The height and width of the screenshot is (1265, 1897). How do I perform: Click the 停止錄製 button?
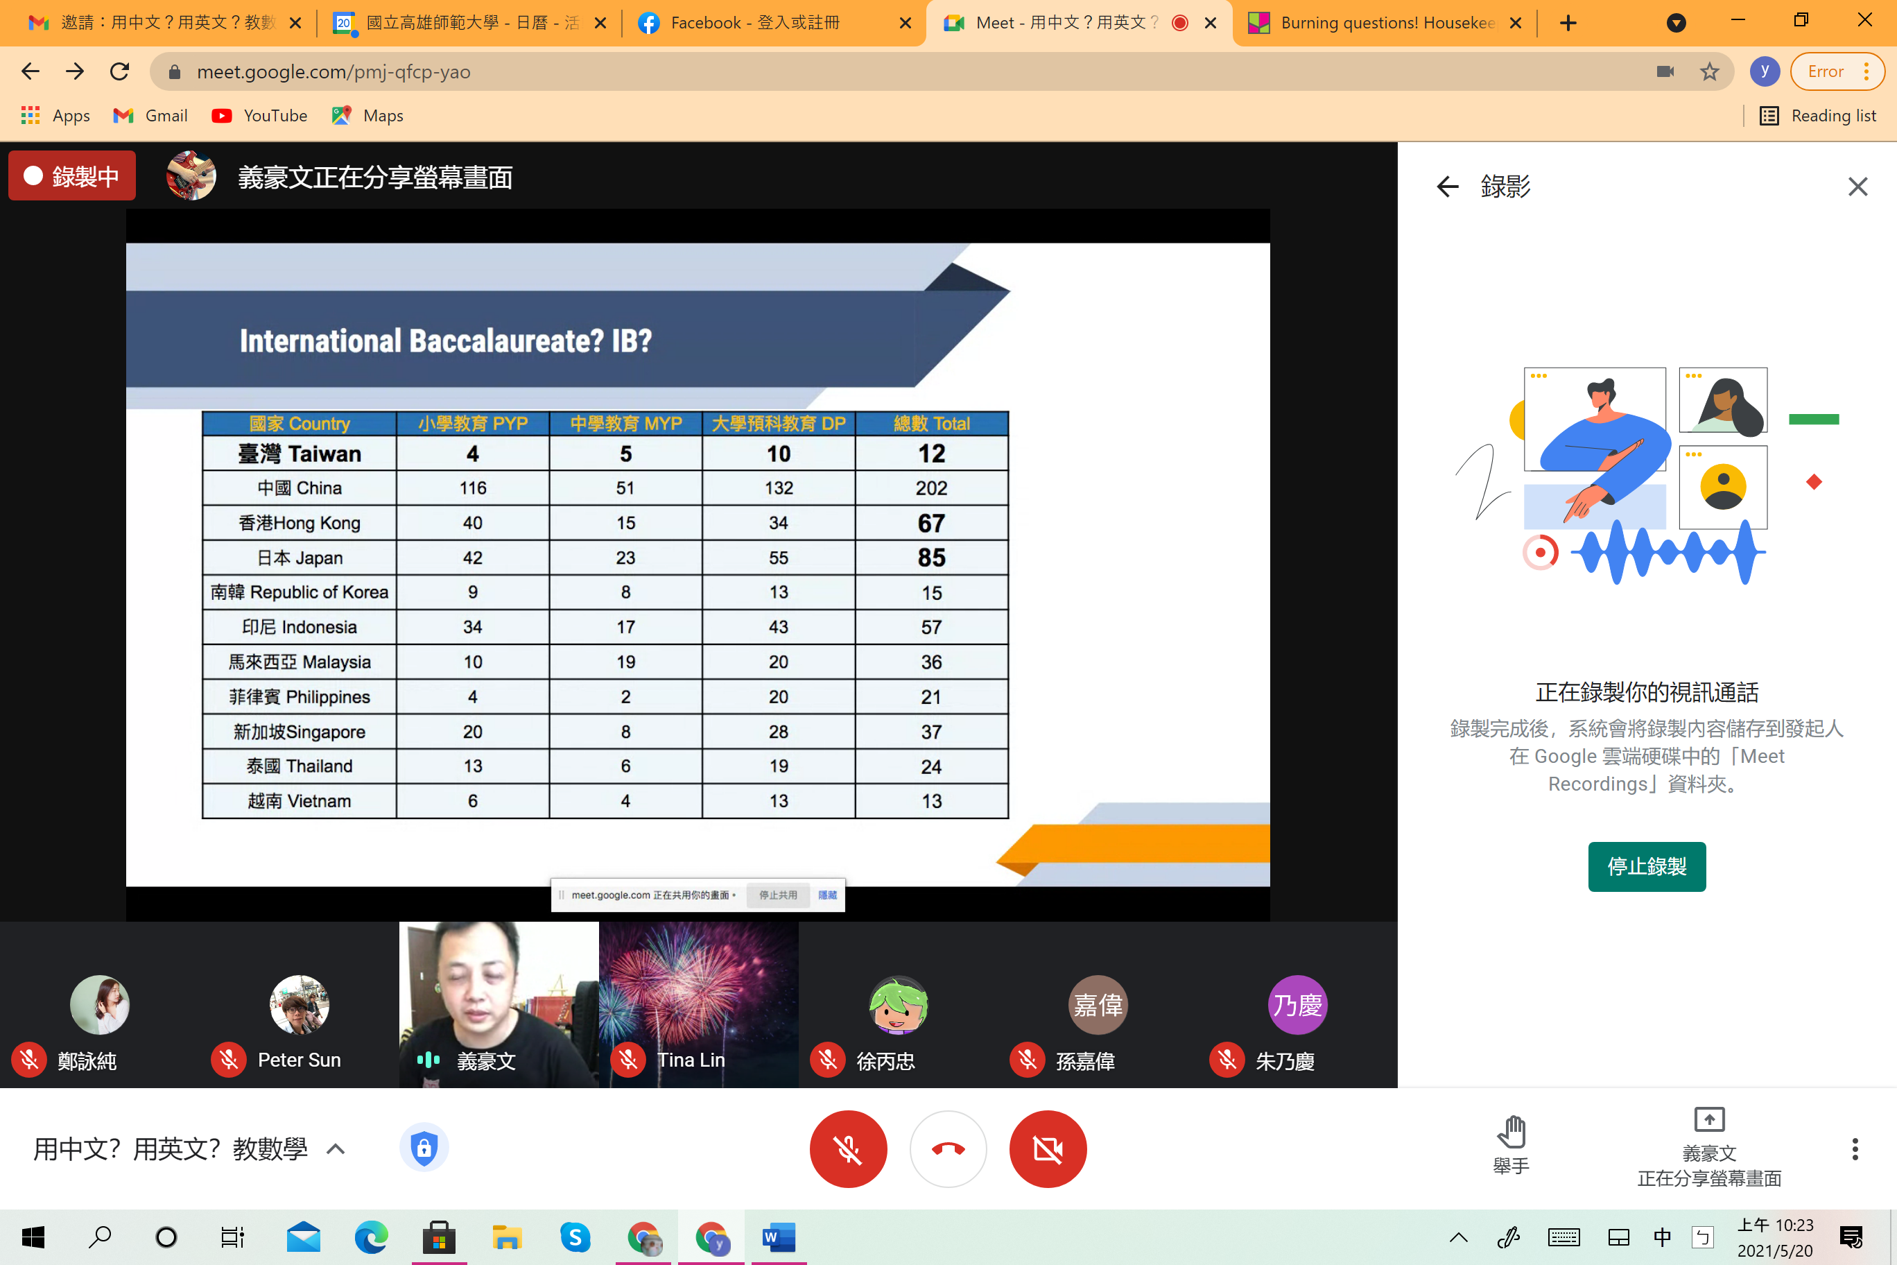pyautogui.click(x=1646, y=866)
